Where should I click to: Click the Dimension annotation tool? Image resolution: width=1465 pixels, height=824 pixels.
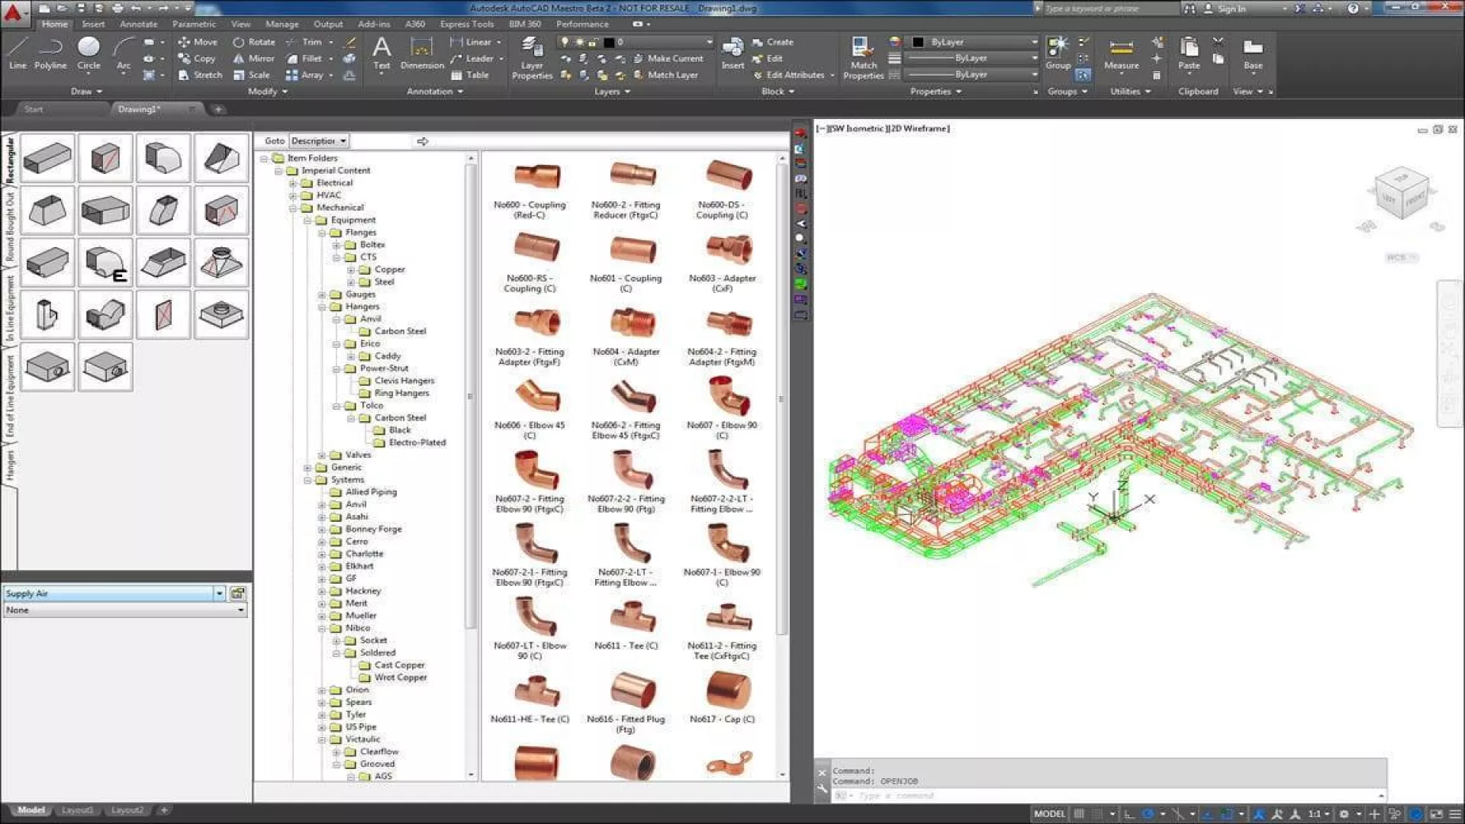[422, 53]
